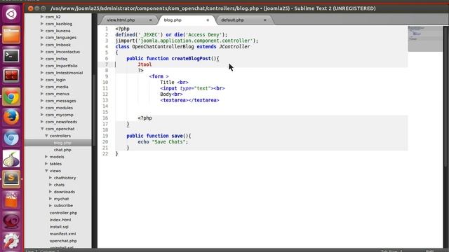
Task: Open System Settings gear dock icon
Action: pos(11,241)
